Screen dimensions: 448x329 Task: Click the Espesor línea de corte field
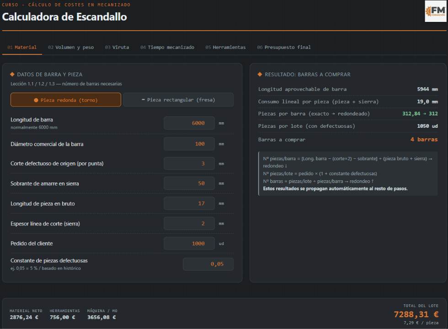click(189, 224)
